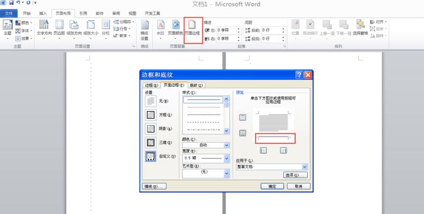Choose the 三维 3-D border setting
Image resolution: width=424 pixels, height=214 pixels.
[x=151, y=142]
